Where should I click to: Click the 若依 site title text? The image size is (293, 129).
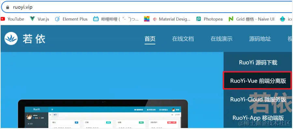tap(34, 39)
